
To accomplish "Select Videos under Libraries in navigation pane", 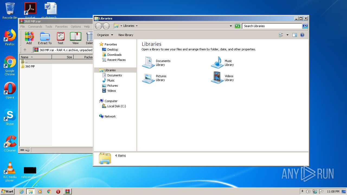I will click(x=109, y=91).
